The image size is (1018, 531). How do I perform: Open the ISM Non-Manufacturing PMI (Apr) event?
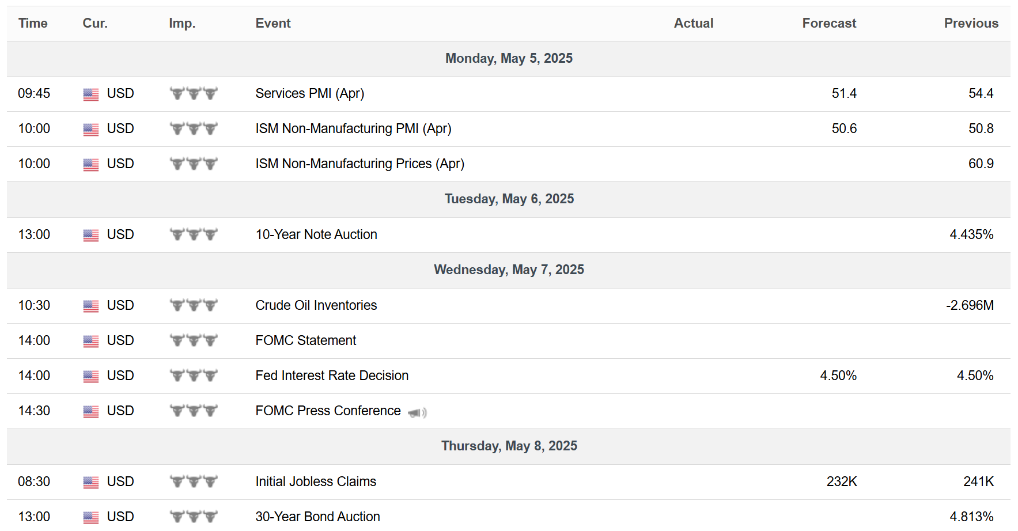coord(353,128)
